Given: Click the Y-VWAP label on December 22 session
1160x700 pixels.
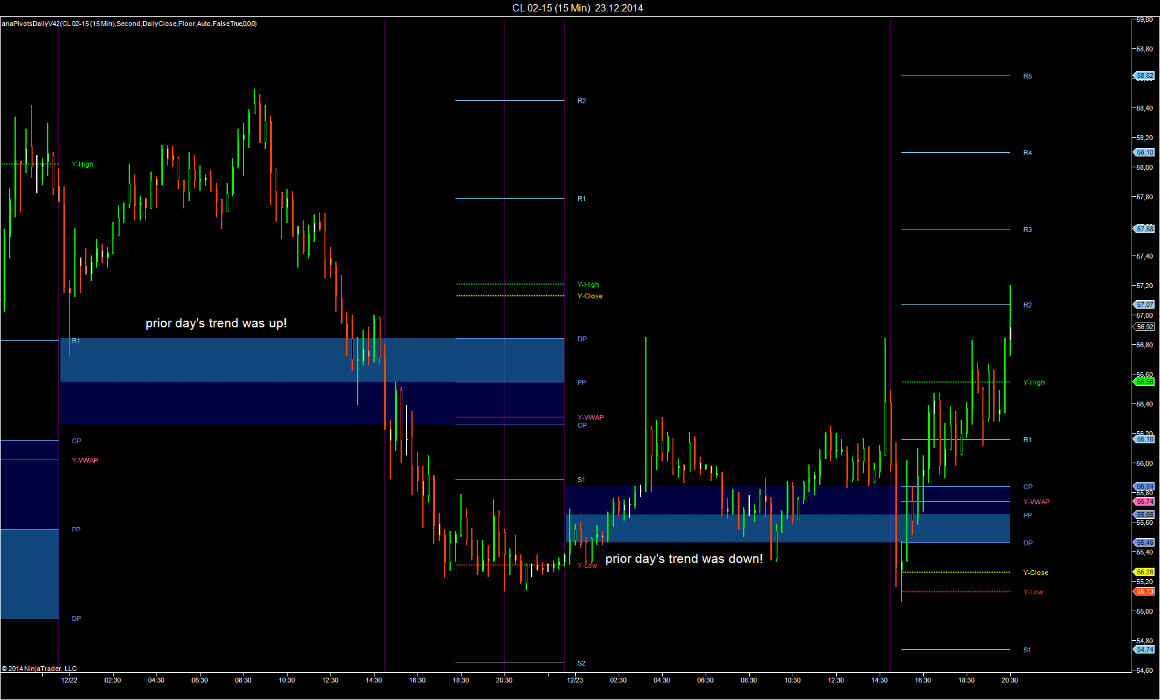Looking at the screenshot, I should click(85, 460).
